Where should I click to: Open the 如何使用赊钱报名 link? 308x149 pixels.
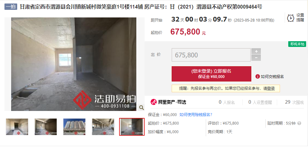pyautogui.click(x=196, y=114)
